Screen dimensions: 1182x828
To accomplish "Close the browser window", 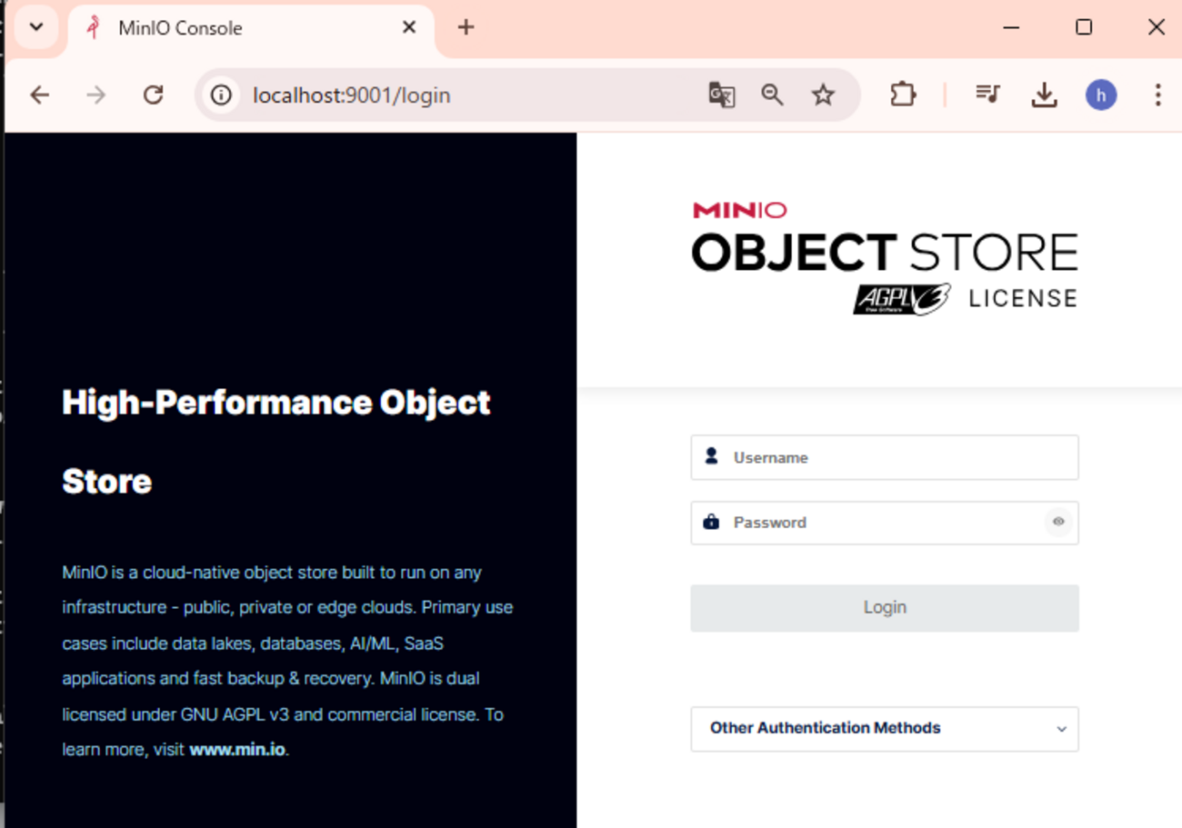I will click(1157, 27).
